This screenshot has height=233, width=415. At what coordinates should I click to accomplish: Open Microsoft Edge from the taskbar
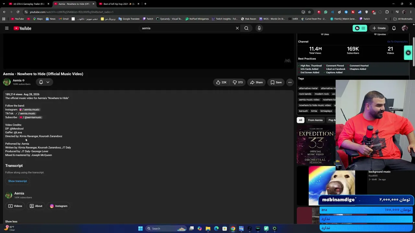(x=216, y=228)
